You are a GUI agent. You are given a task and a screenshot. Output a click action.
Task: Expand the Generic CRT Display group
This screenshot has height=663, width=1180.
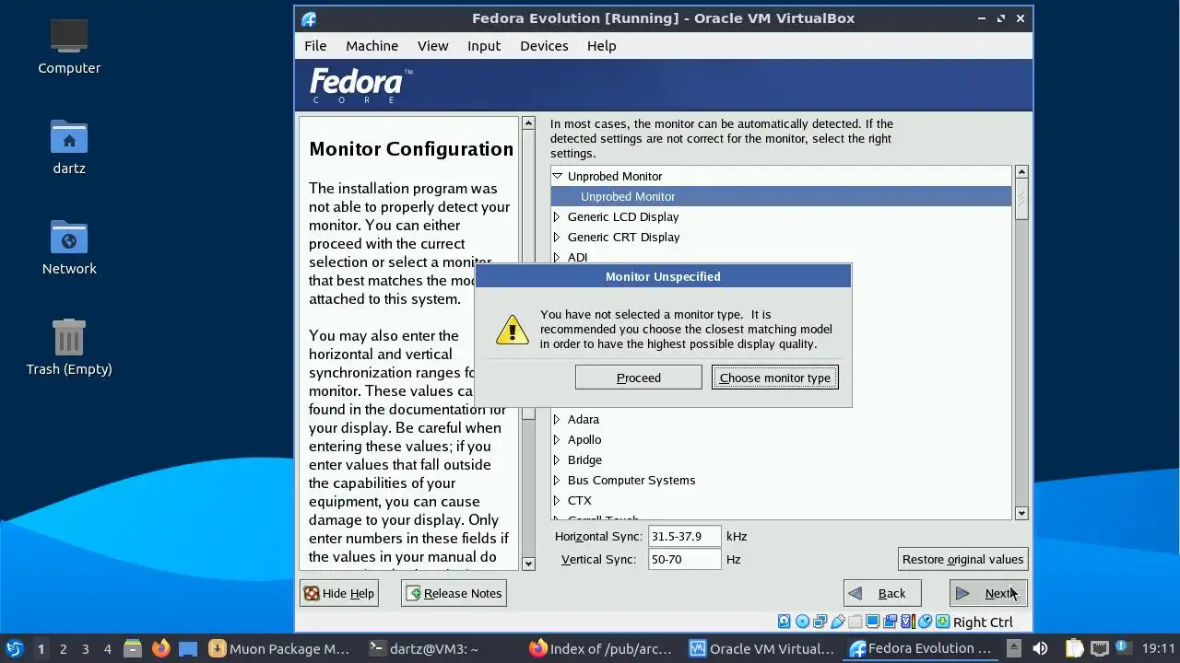pos(557,237)
